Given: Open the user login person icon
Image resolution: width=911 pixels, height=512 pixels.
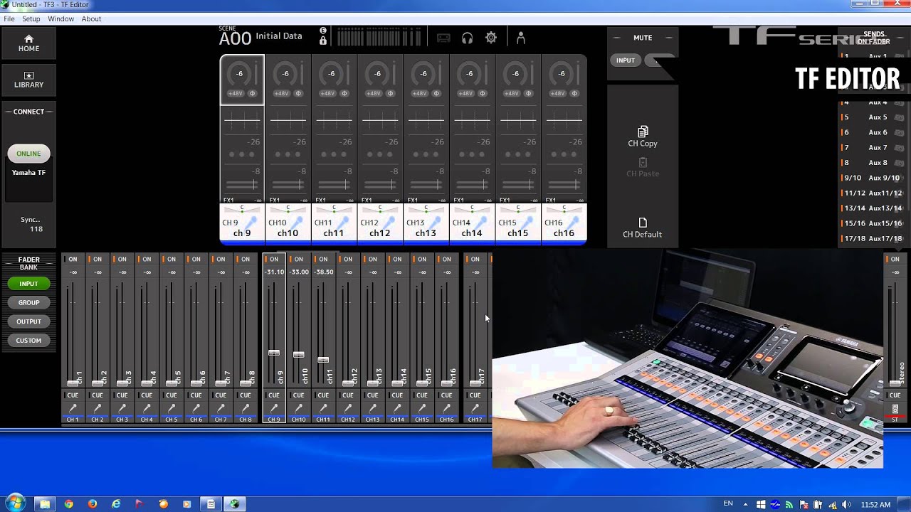Looking at the screenshot, I should (x=520, y=38).
